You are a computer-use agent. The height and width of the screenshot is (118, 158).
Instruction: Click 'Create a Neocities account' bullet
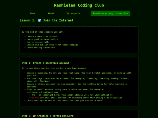pos(42,37)
